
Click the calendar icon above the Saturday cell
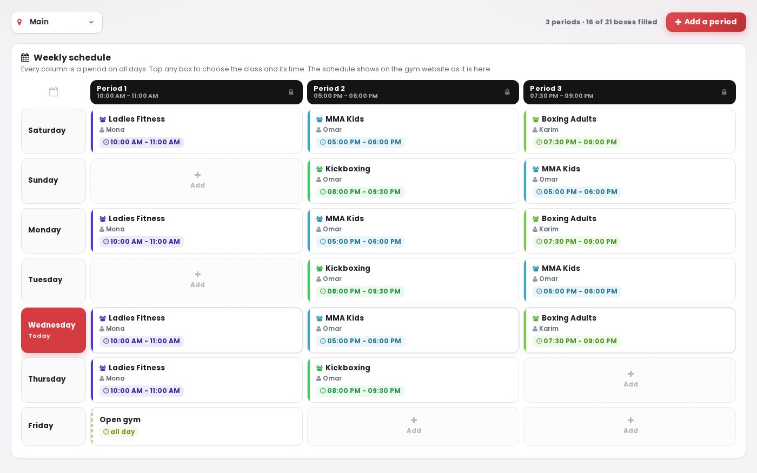(x=54, y=92)
